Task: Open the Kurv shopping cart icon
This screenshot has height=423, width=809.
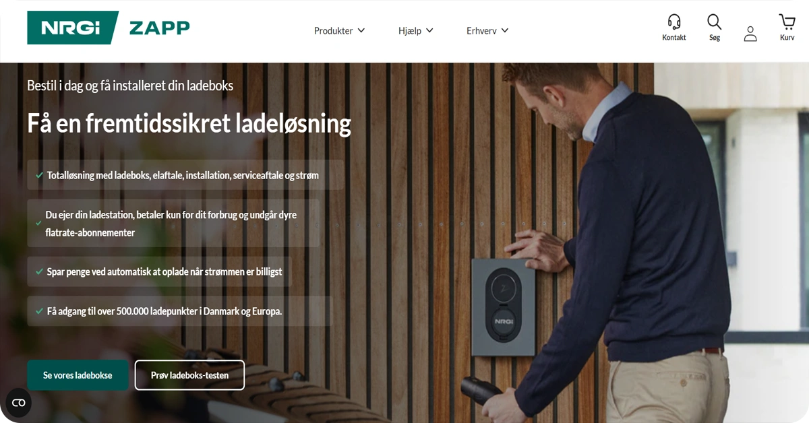Action: click(x=787, y=22)
